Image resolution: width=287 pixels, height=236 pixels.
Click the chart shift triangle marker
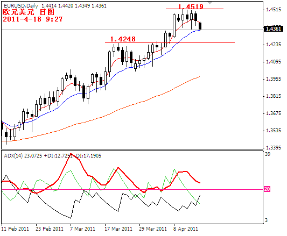pos(210,3)
